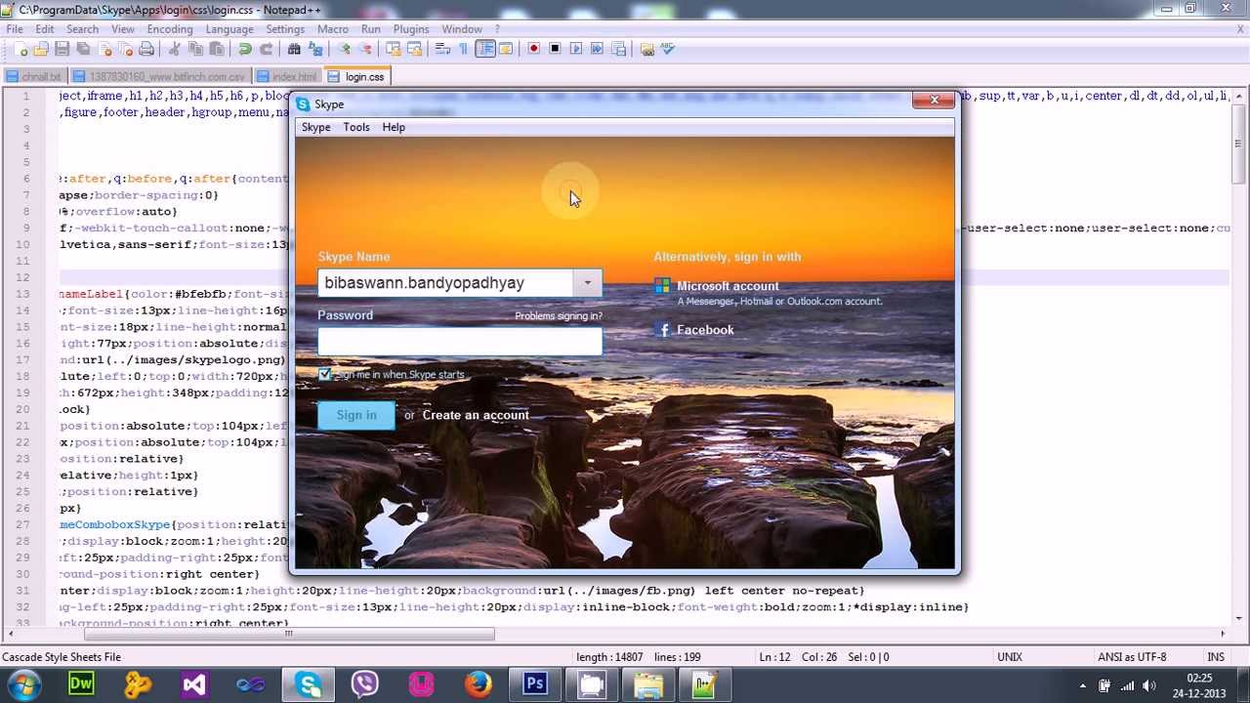Image resolution: width=1250 pixels, height=703 pixels.
Task: Click the volume icon in system tray
Action: tap(1148, 685)
